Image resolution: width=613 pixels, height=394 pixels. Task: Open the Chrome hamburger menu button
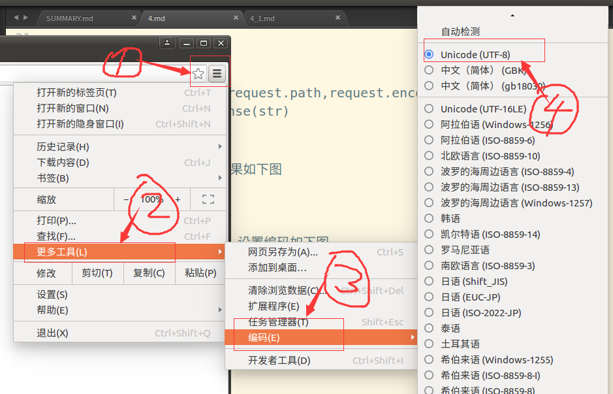coord(217,74)
